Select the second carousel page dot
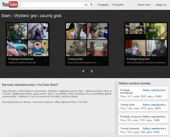This screenshot has height=137, width=170. point(87,71)
